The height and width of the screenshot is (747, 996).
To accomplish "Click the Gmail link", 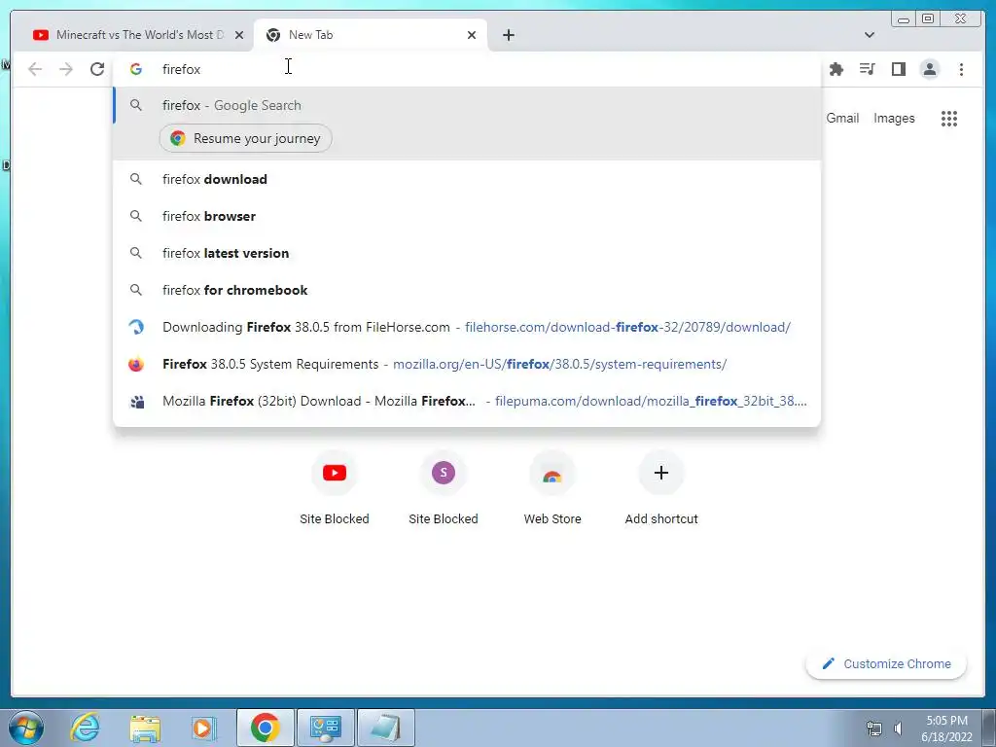I will click(842, 118).
